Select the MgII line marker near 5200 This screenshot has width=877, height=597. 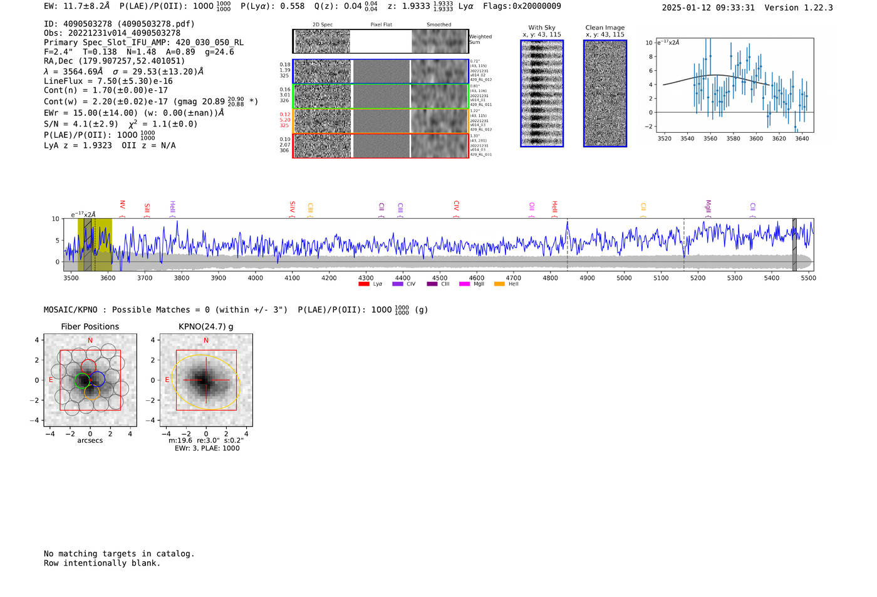pos(708,209)
